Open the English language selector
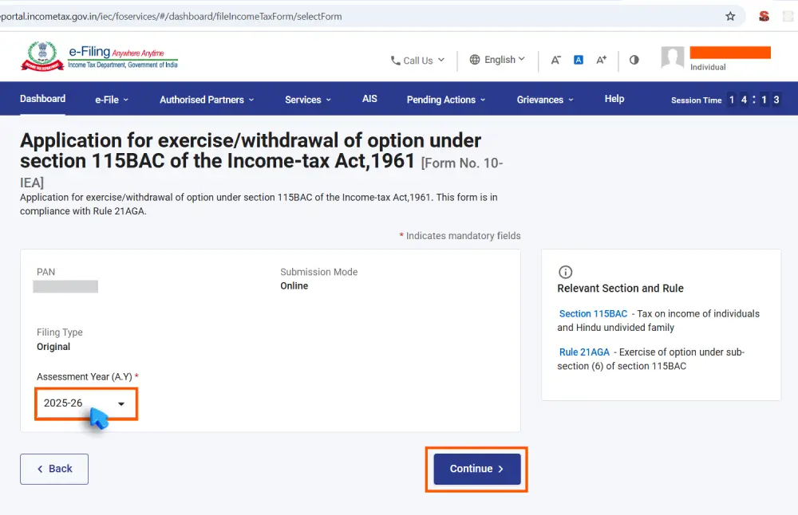Viewport: 798px width, 515px height. point(498,60)
